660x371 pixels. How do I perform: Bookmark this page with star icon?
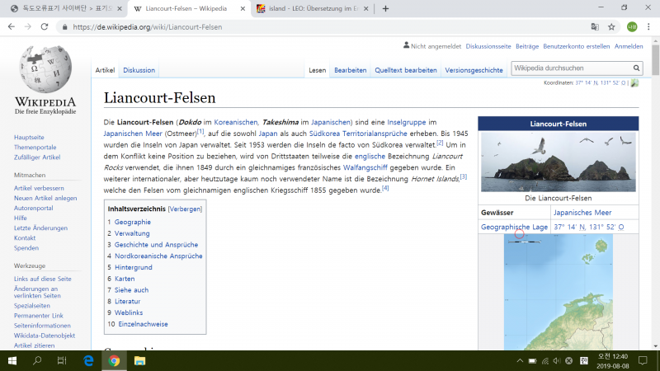(x=611, y=26)
